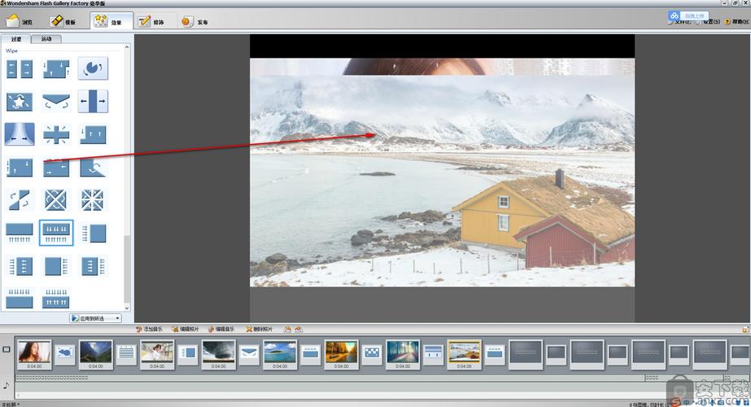Choose the circular swirl wipe transition

point(93,68)
